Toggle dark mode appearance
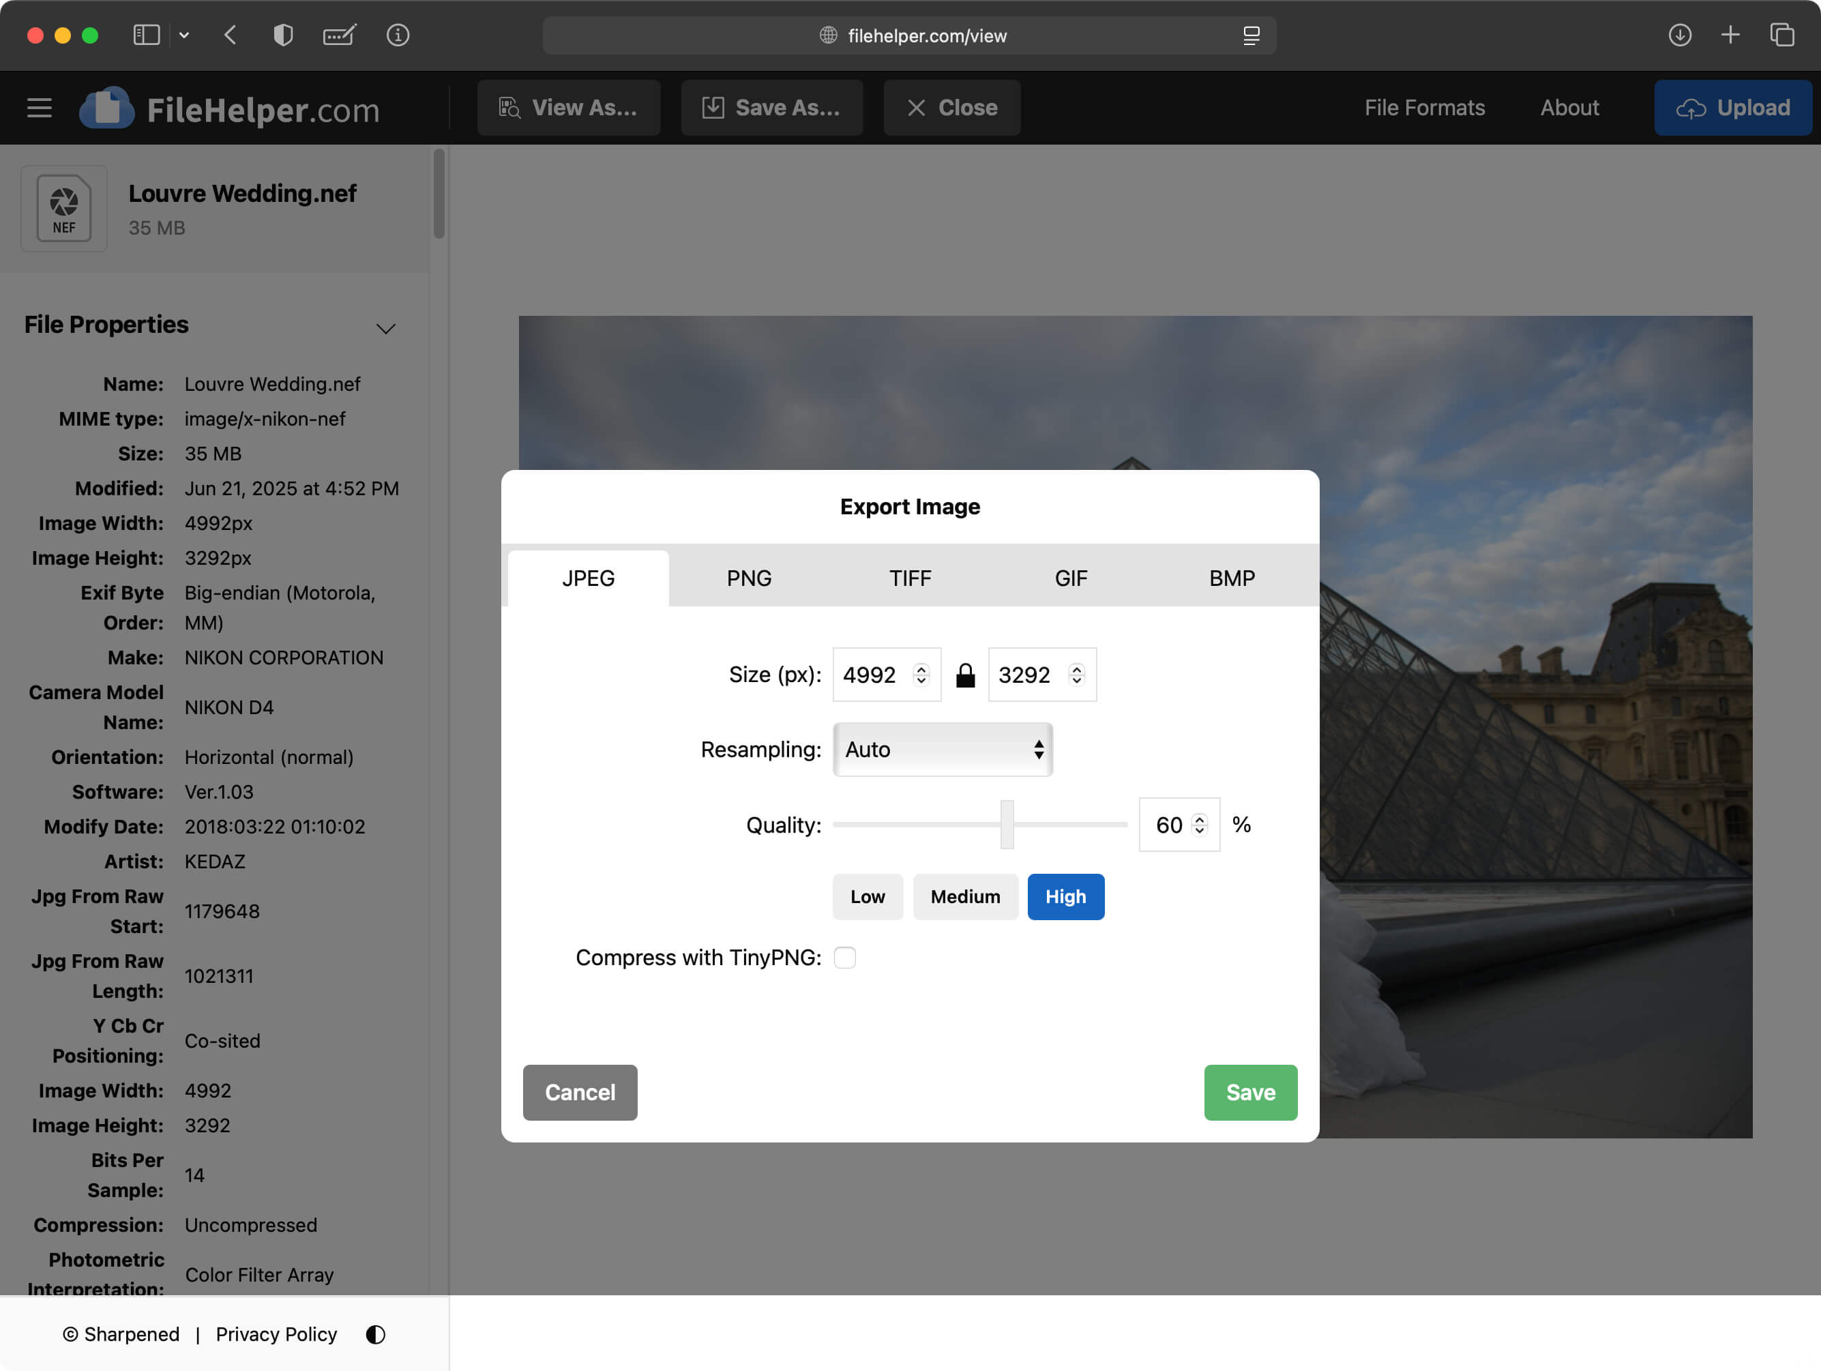 (374, 1334)
